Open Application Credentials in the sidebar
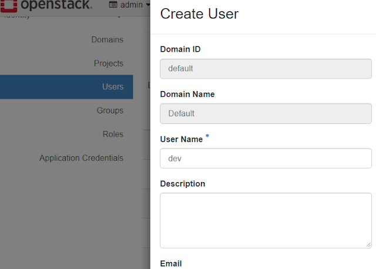This screenshot has width=376, height=269. click(81, 158)
